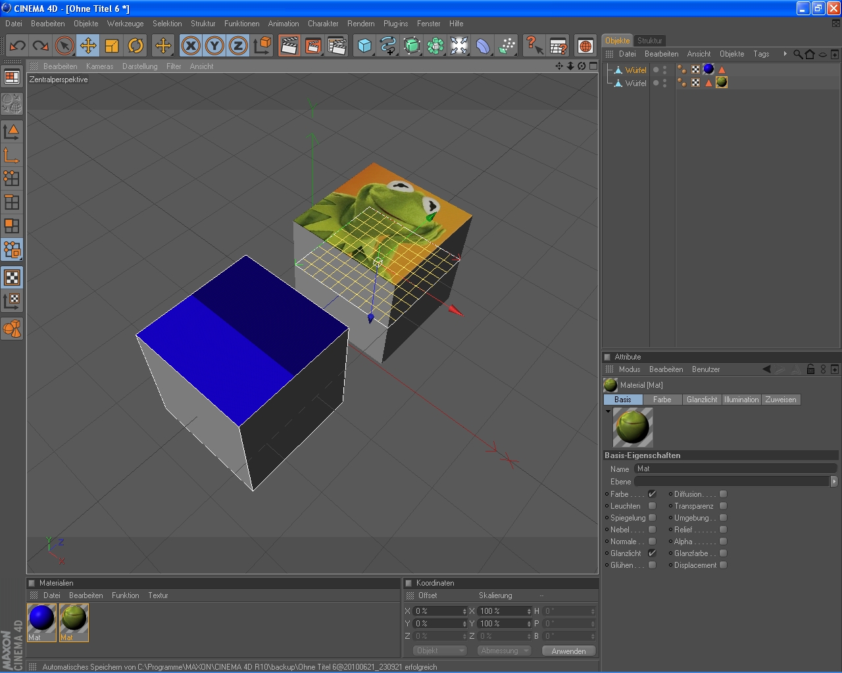Click the Anwenden button
This screenshot has width=842, height=673.
click(569, 651)
